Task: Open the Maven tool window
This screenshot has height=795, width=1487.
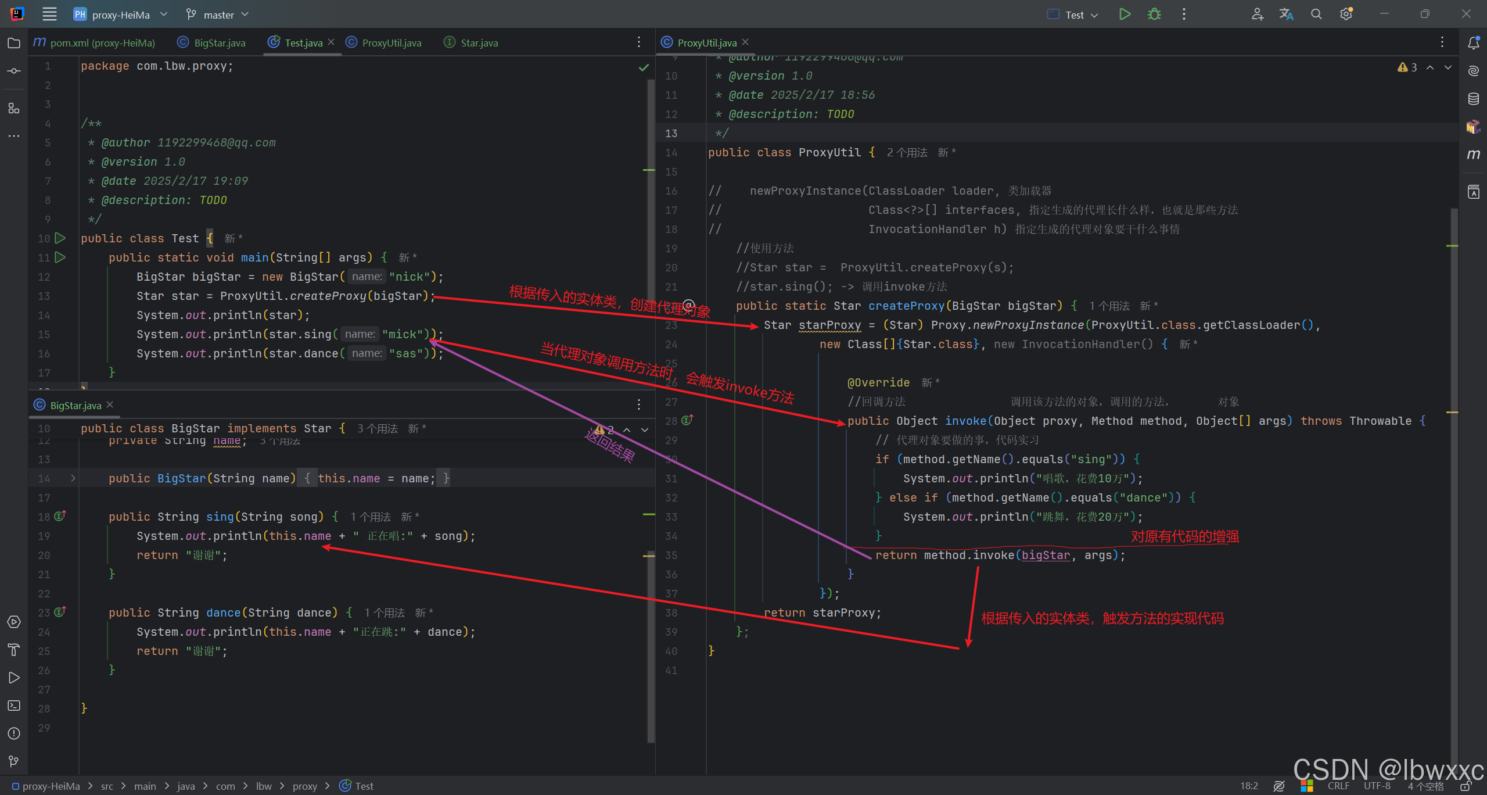Action: (1473, 155)
